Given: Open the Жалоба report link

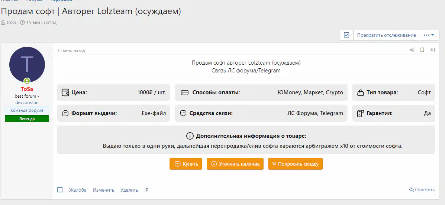Looking at the screenshot, I should coord(78,190).
